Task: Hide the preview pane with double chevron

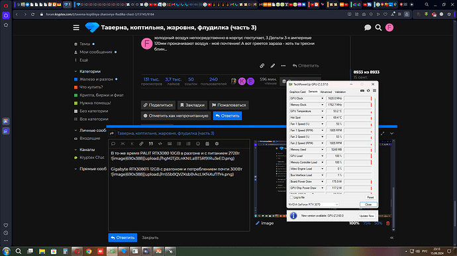Action: coord(391,238)
